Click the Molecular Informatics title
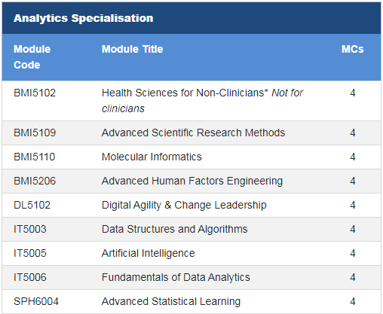383x314 pixels. point(152,157)
